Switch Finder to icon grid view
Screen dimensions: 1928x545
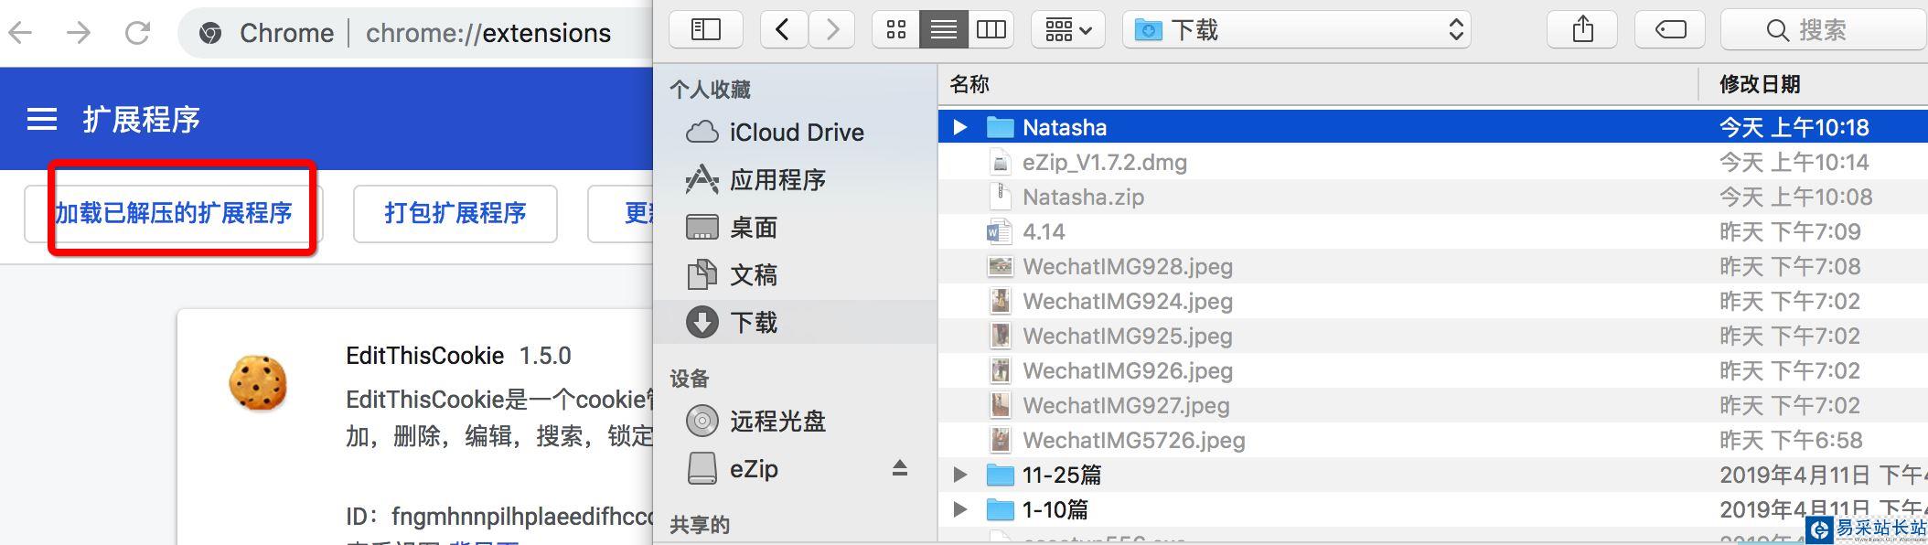click(896, 30)
